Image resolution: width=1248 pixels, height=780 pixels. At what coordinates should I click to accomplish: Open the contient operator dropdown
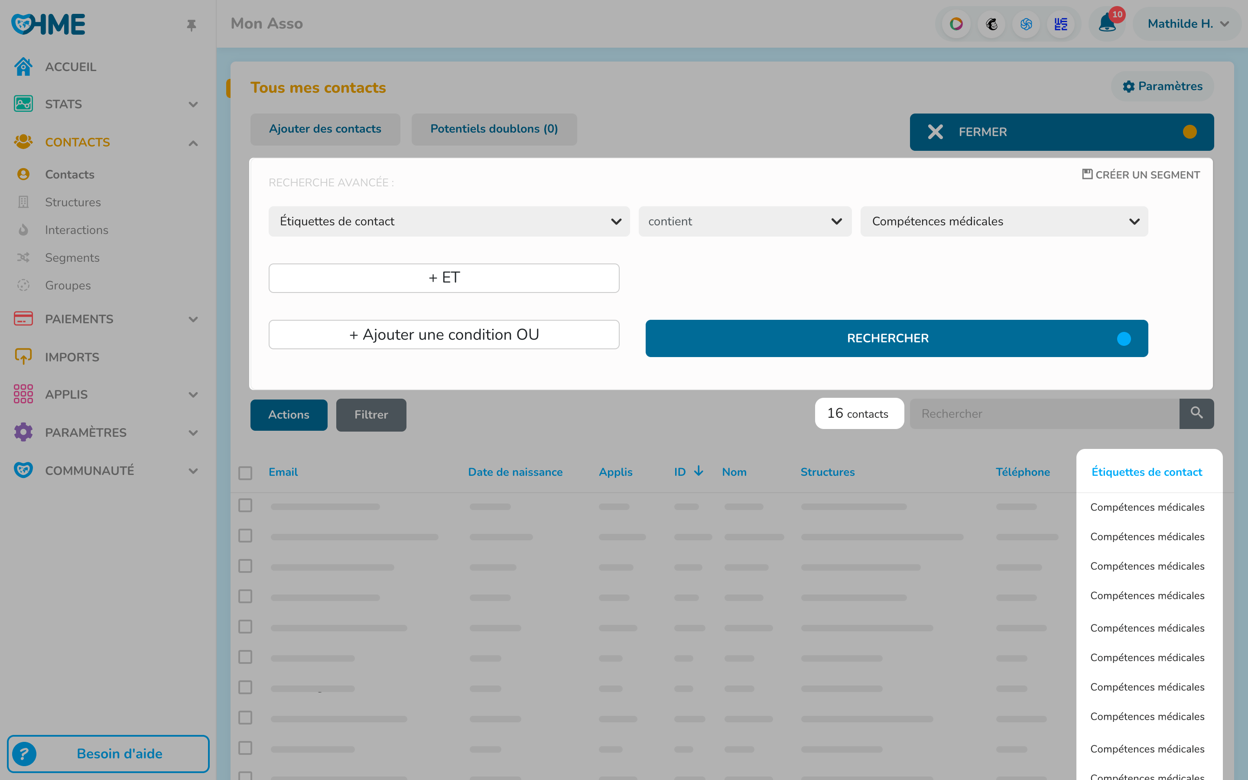[x=744, y=221]
